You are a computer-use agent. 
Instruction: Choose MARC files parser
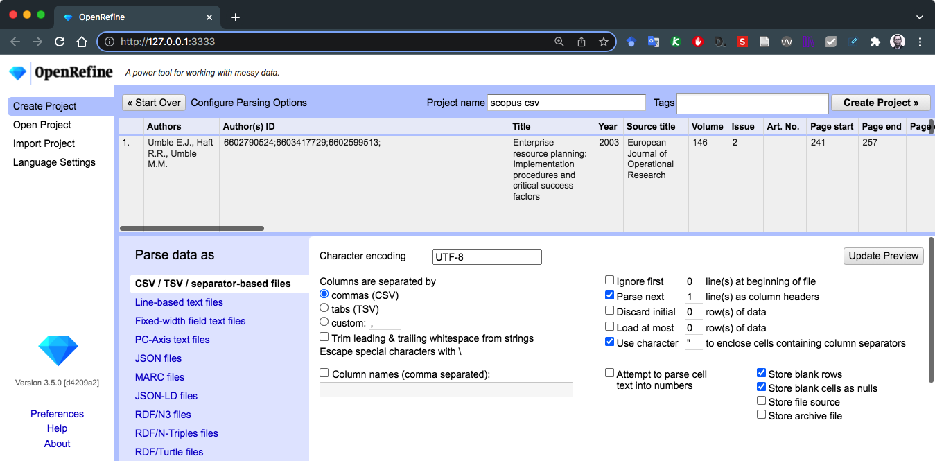click(x=159, y=377)
